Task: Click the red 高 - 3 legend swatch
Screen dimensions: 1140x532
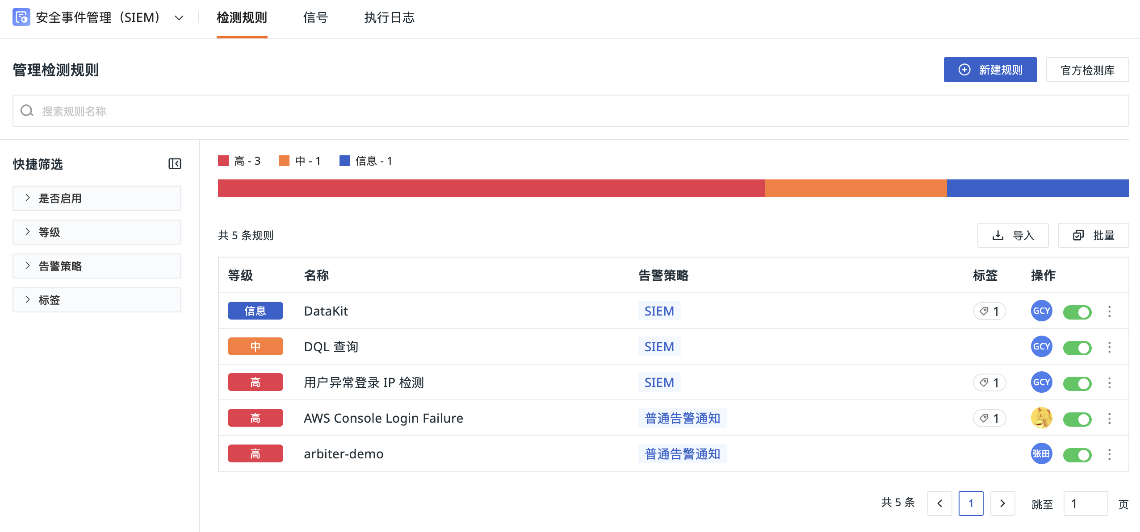Action: pyautogui.click(x=223, y=161)
